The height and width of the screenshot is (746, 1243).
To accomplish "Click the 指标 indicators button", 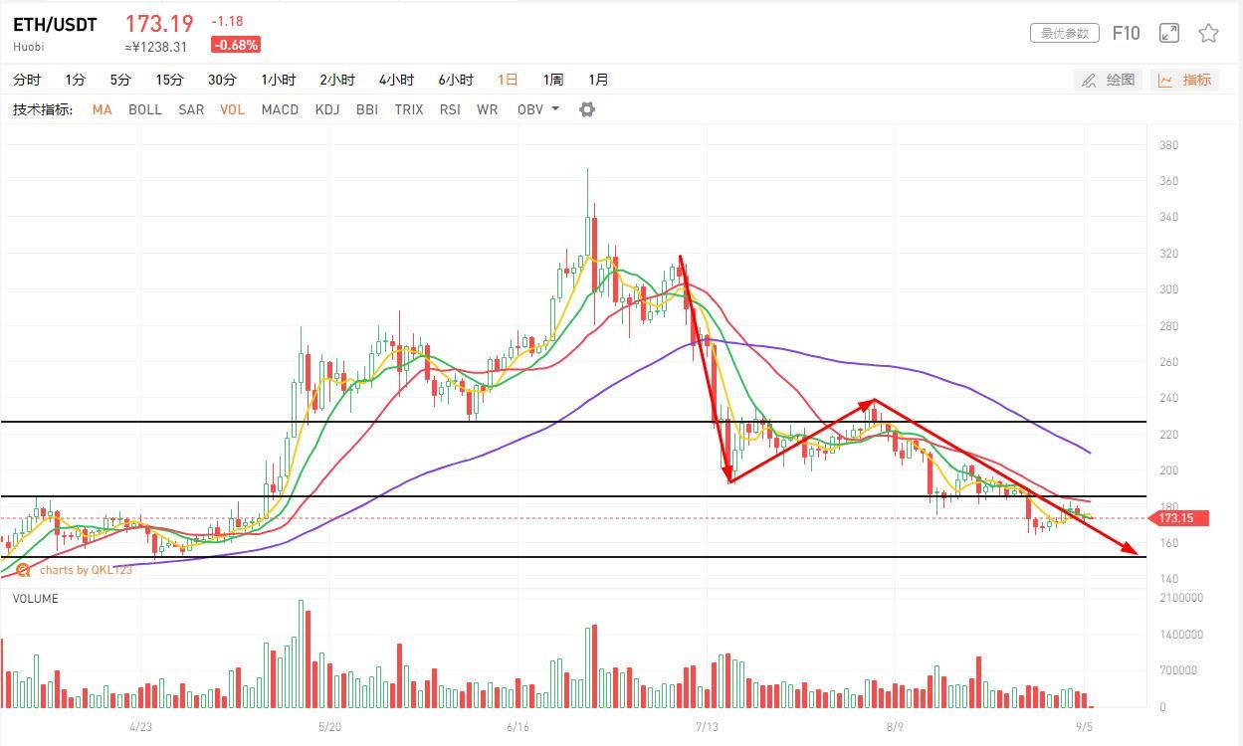I will 1185,80.
